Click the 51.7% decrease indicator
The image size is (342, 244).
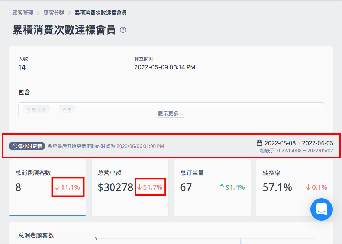[149, 187]
